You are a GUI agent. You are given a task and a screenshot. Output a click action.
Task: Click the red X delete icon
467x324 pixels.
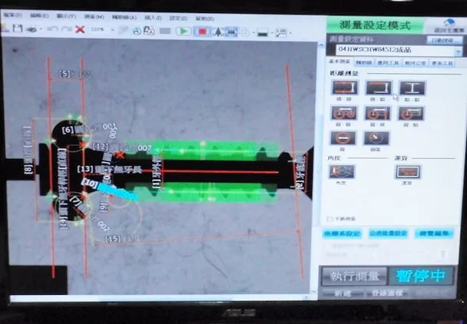(80, 29)
